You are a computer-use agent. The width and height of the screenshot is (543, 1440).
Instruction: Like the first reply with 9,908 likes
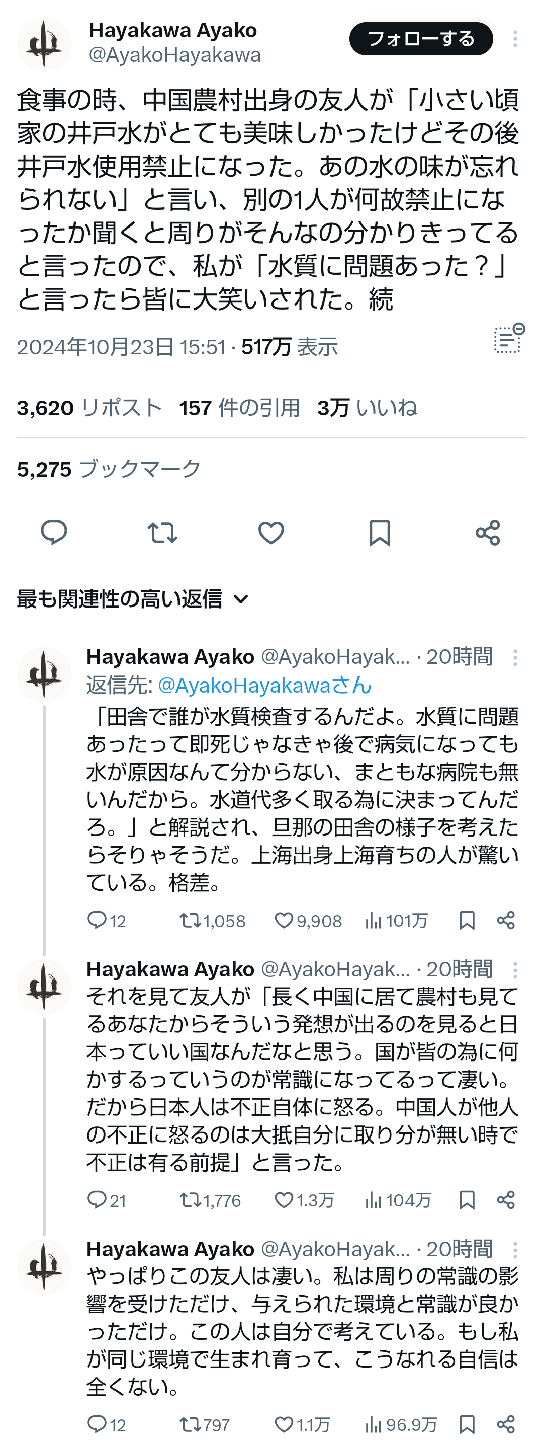coord(284,921)
